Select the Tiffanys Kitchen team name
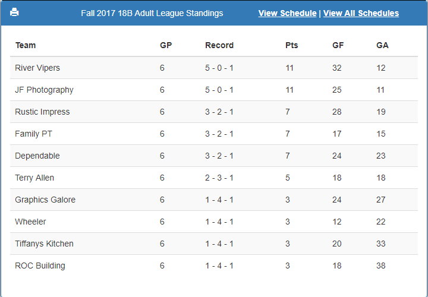Image resolution: width=428 pixels, height=297 pixels. point(44,244)
